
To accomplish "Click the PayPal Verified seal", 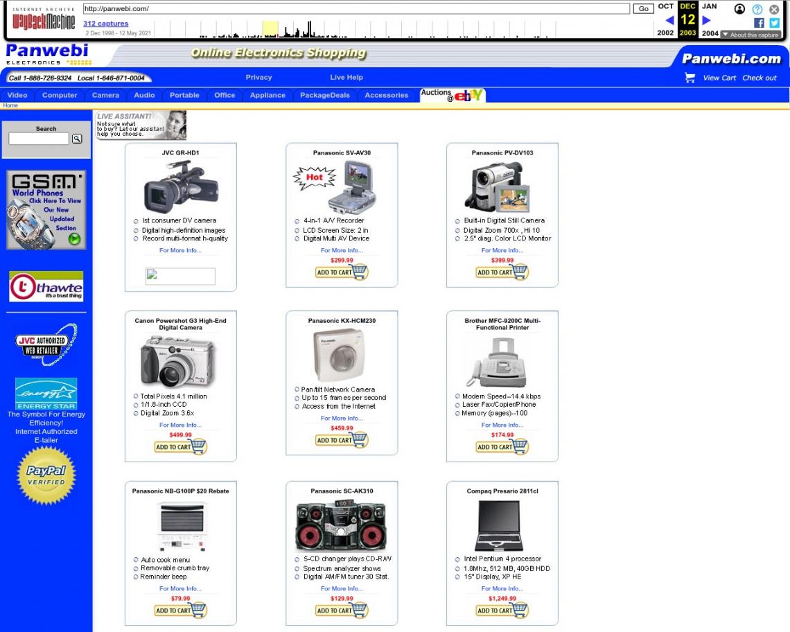I will [x=46, y=476].
